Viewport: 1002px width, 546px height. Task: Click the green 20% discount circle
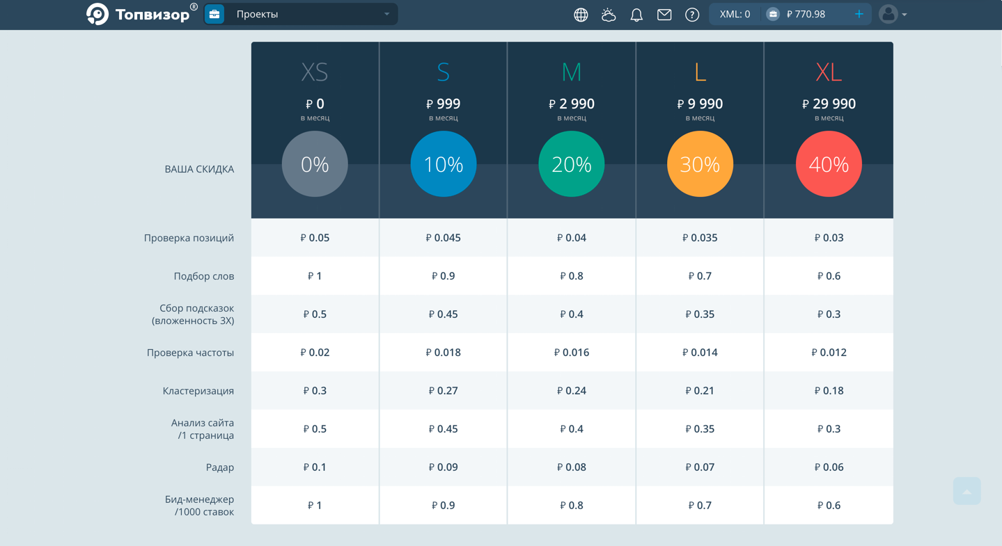[572, 164]
